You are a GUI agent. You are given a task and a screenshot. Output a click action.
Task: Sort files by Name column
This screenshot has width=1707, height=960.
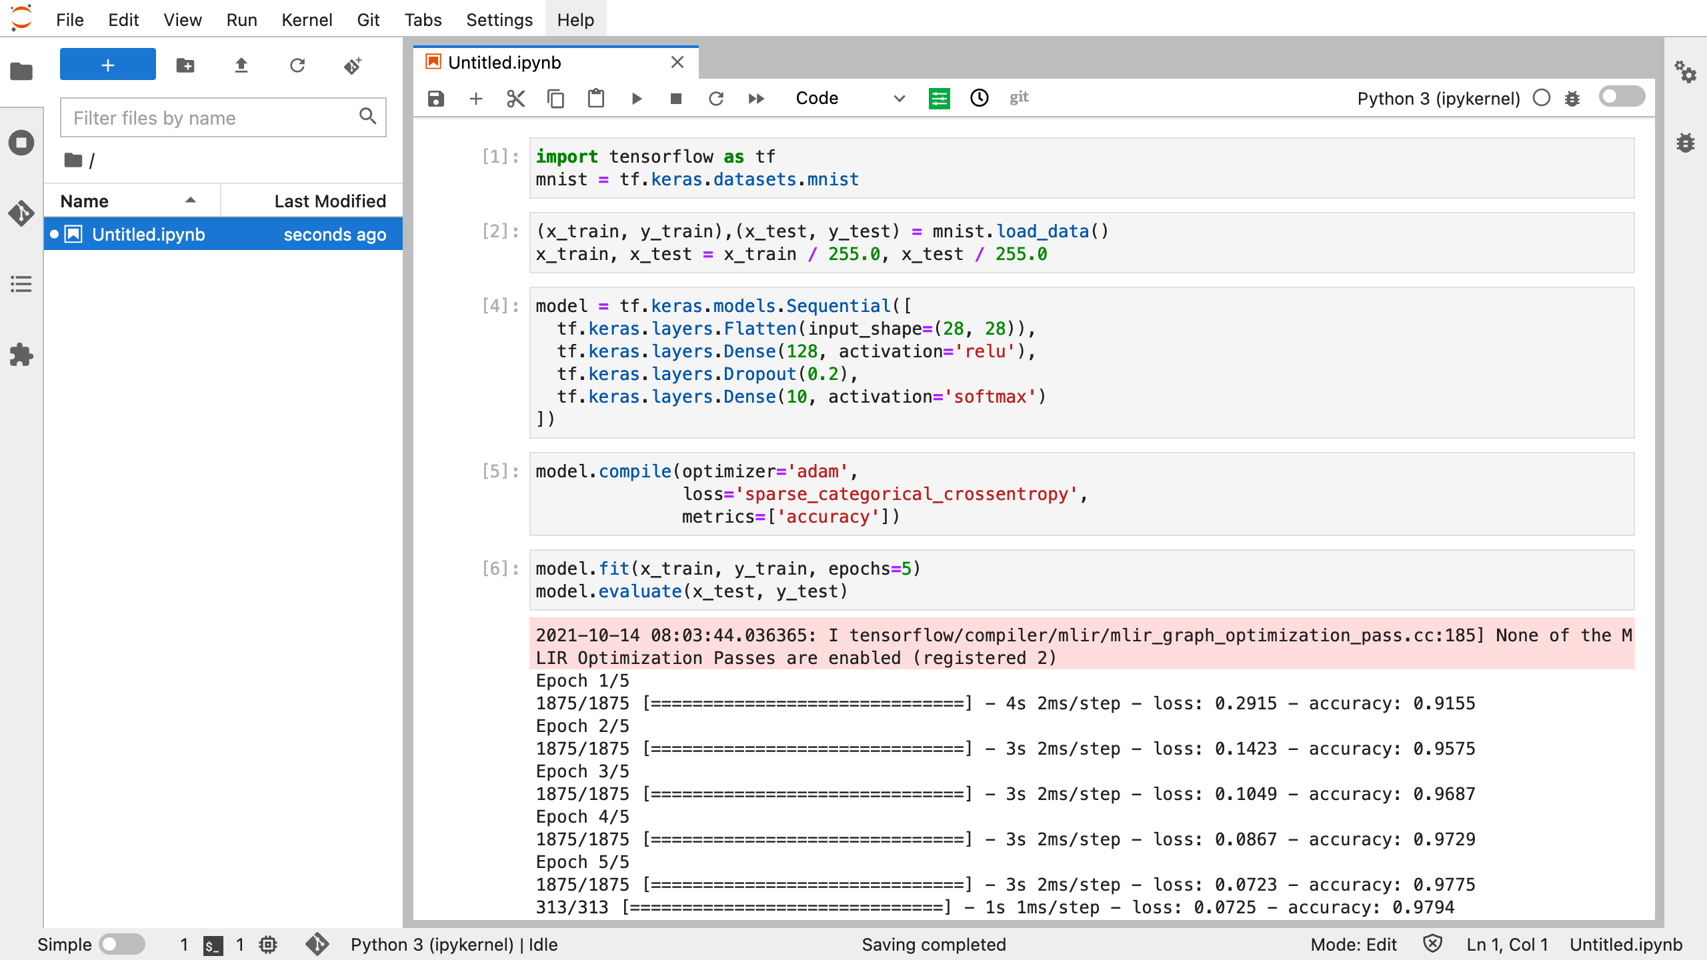[x=132, y=201]
